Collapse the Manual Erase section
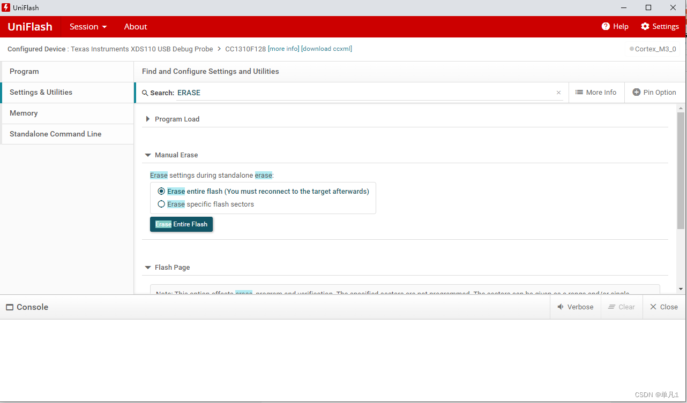Image resolution: width=687 pixels, height=403 pixels. tap(148, 155)
